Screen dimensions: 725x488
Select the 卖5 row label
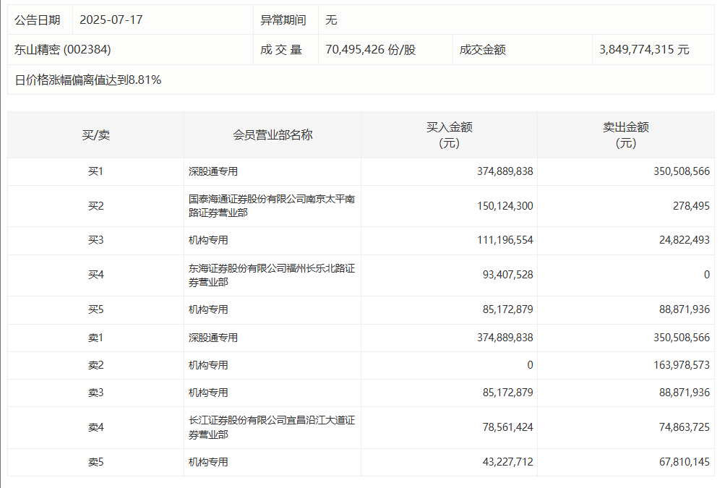point(95,462)
